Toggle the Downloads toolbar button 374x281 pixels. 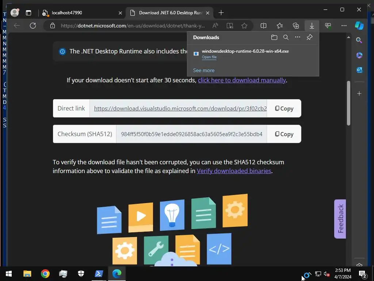coord(312,26)
